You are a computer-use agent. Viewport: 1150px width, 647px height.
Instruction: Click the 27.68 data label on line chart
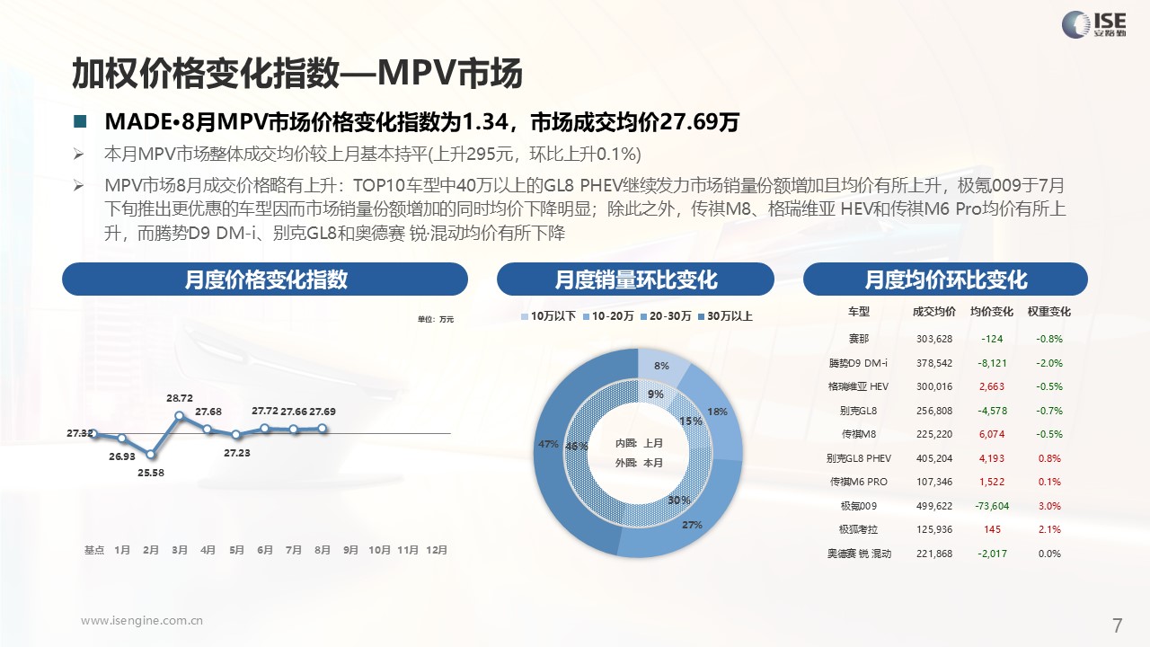click(x=208, y=412)
